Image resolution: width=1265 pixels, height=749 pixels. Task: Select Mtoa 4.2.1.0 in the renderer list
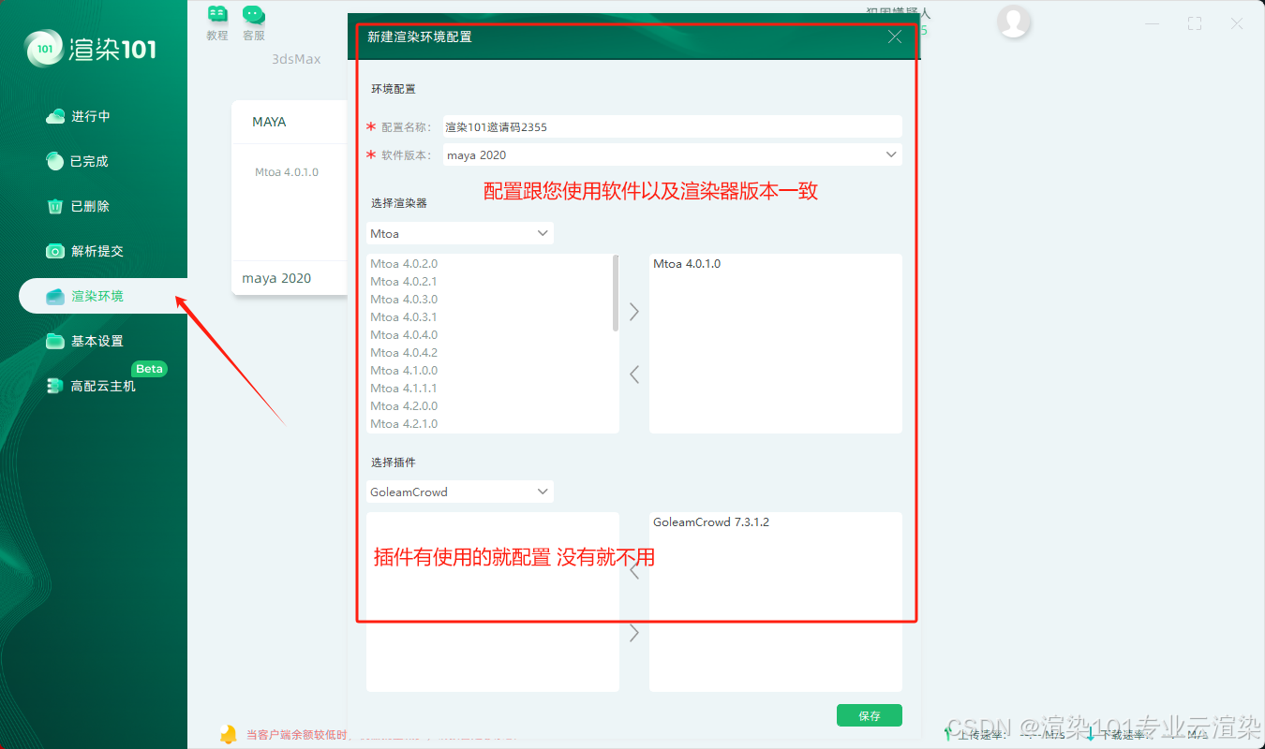coord(404,424)
